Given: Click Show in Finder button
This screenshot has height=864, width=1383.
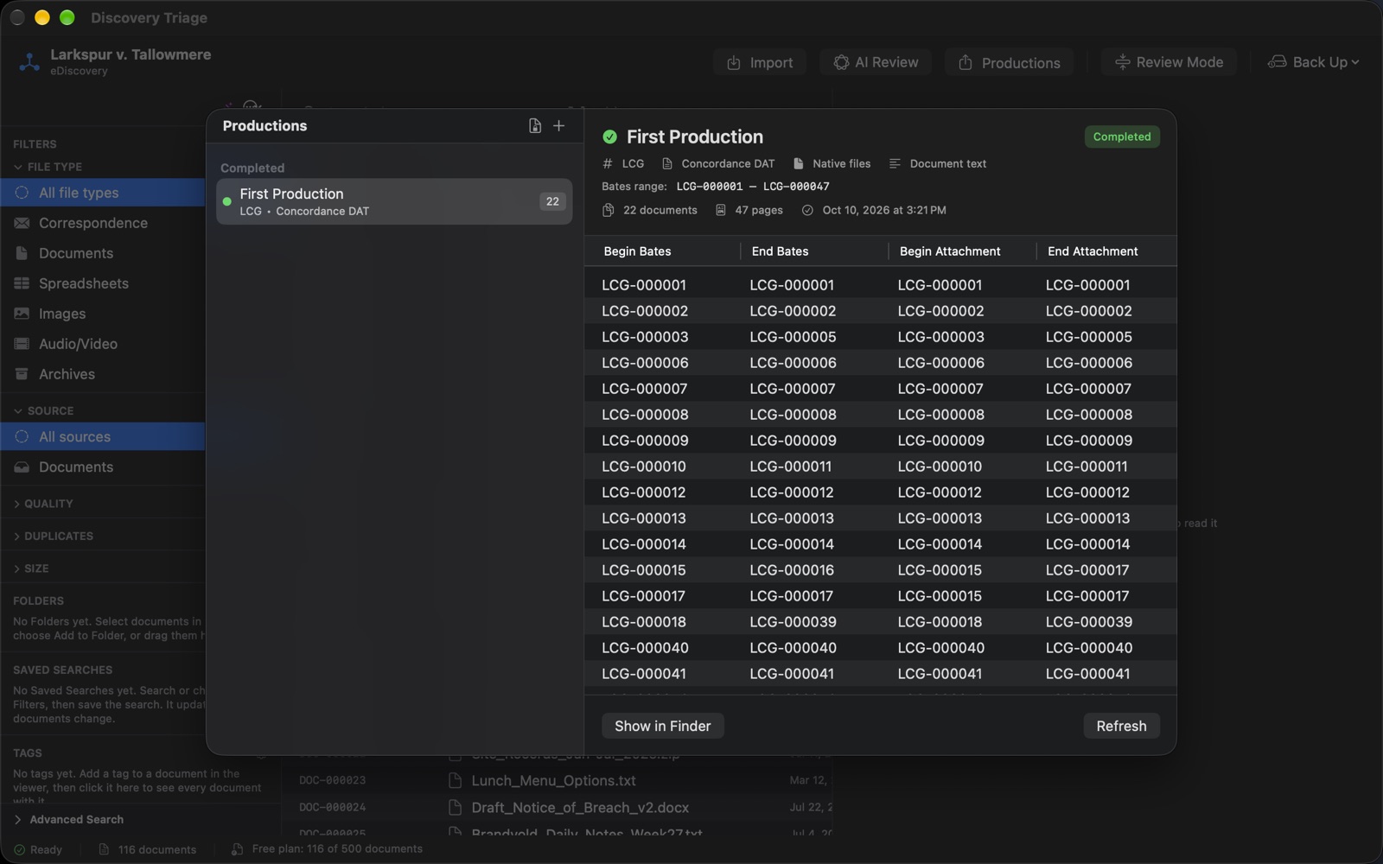Looking at the screenshot, I should point(663,726).
